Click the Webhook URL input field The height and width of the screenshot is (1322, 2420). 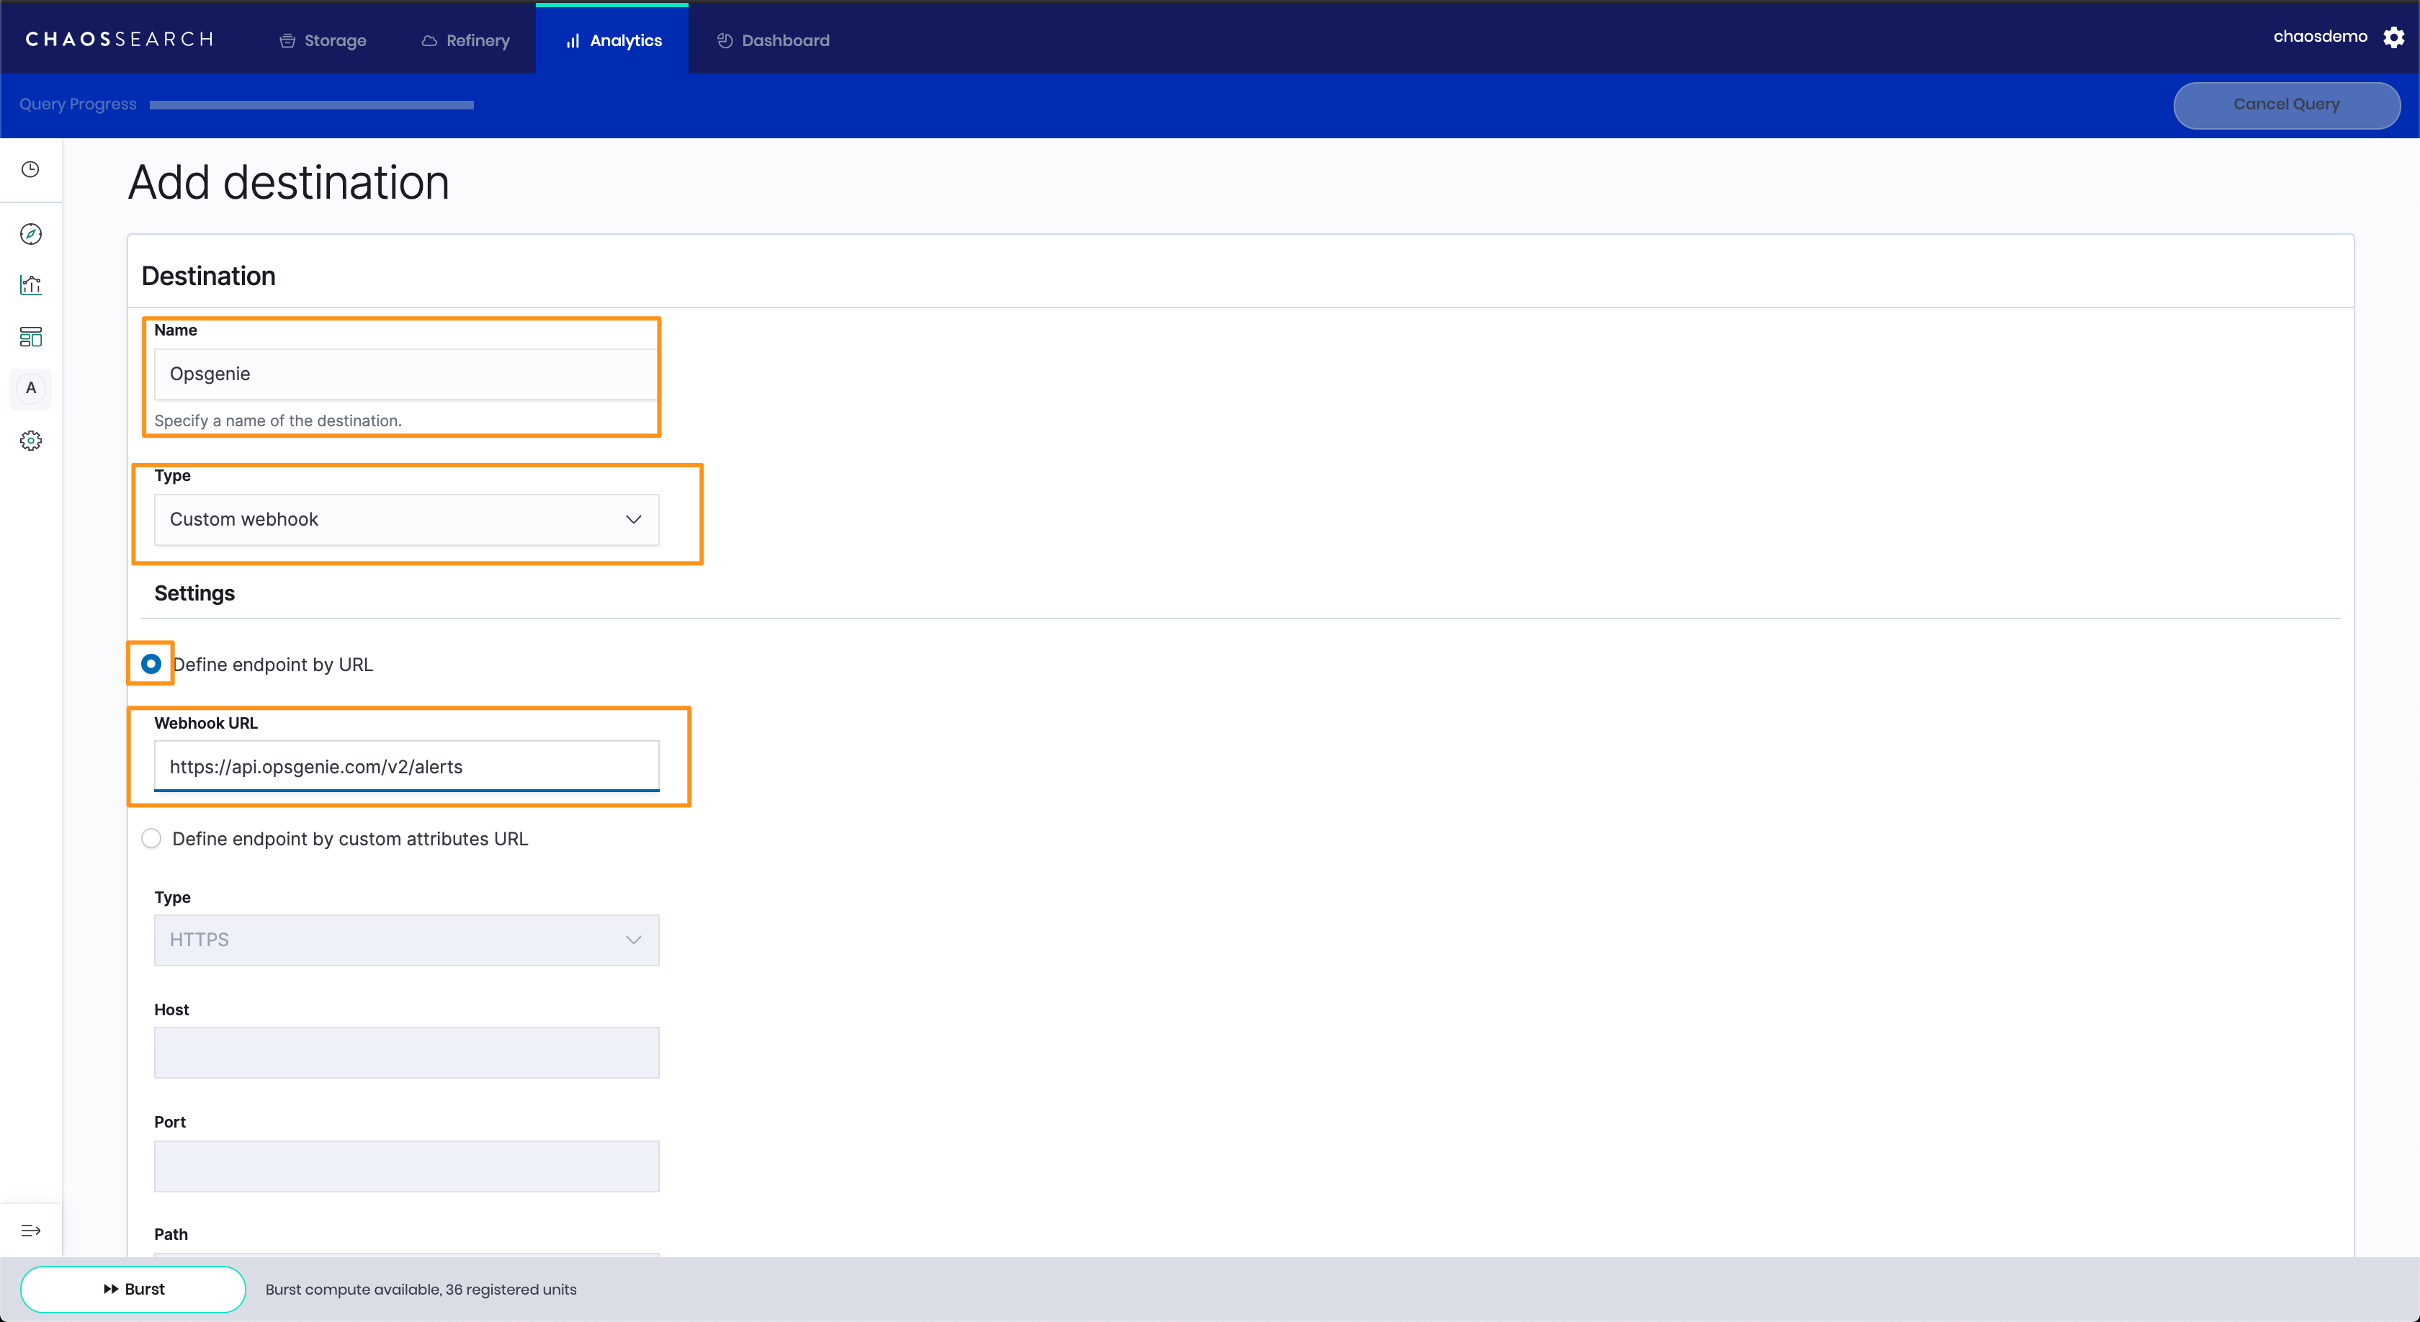(405, 766)
